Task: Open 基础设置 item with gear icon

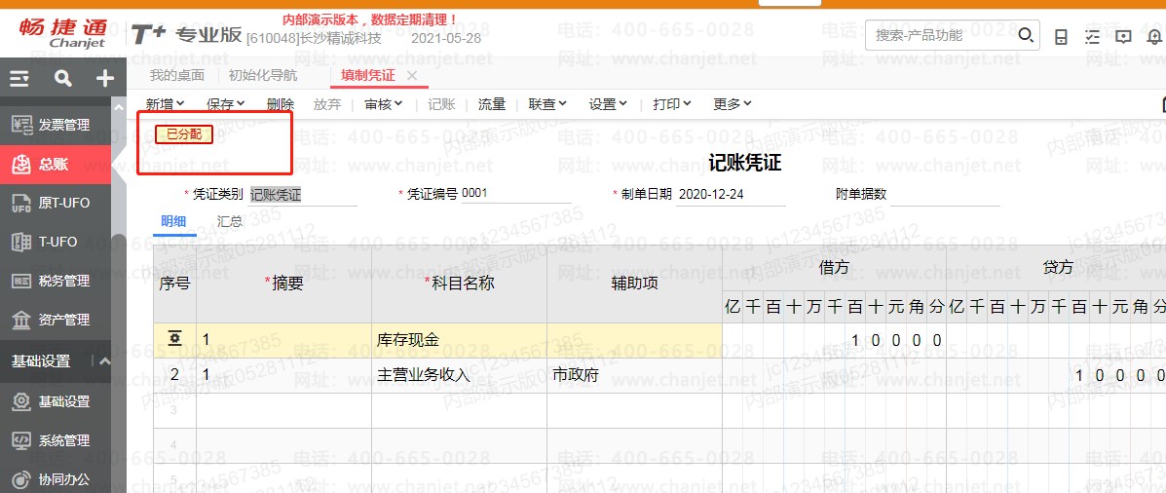Action: [56, 401]
